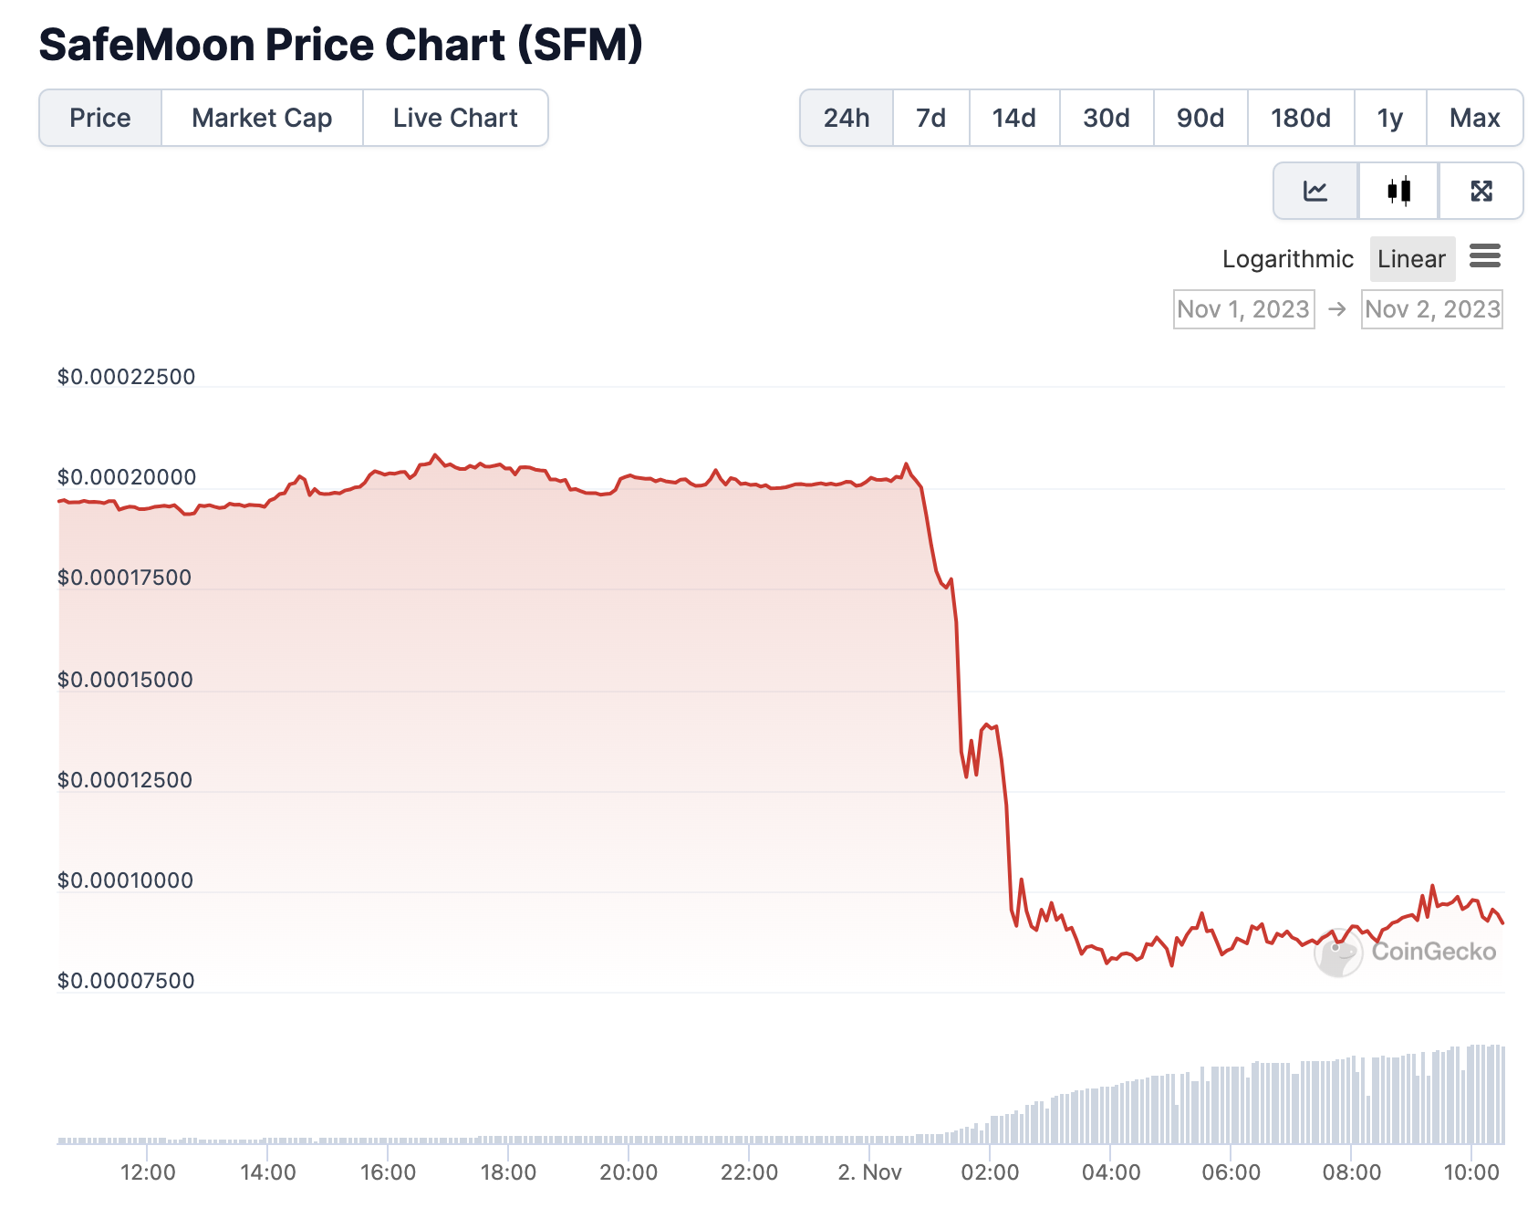The image size is (1538, 1208).
Task: Toggle Linear scale option
Action: (1411, 259)
